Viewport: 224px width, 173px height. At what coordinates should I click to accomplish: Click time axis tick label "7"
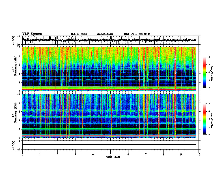pos(146,154)
